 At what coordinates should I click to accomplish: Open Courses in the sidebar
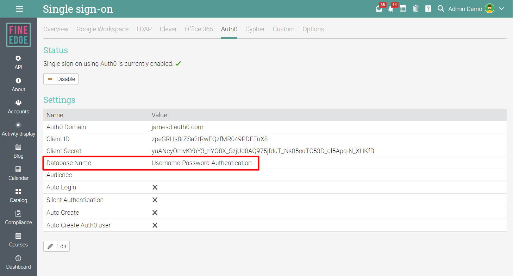[x=18, y=240]
